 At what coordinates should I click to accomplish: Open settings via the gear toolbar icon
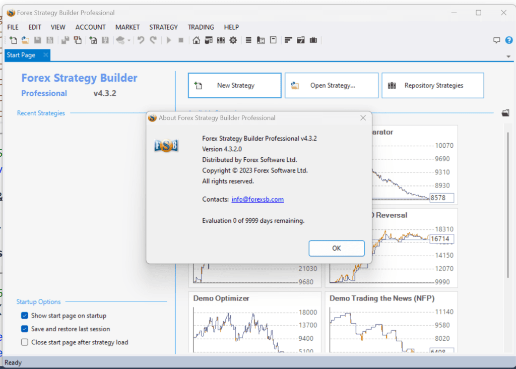click(233, 40)
